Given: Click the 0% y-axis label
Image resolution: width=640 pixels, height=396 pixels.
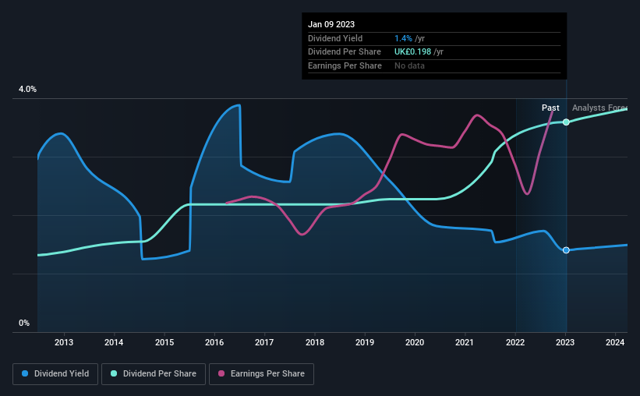Looking at the screenshot, I should coord(24,323).
